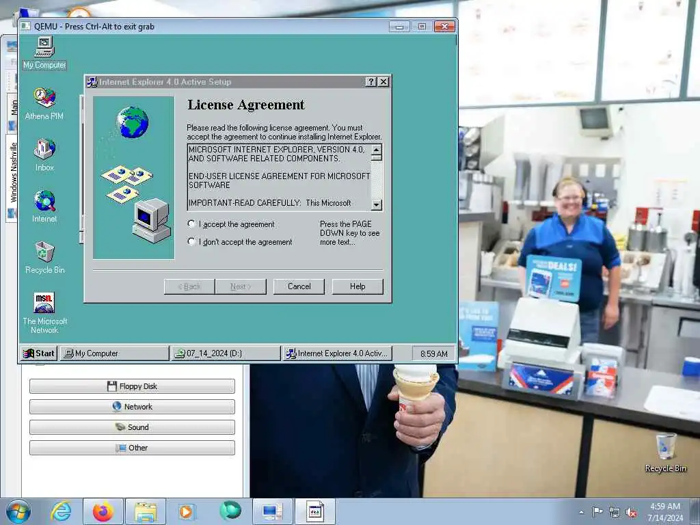Image resolution: width=700 pixels, height=525 pixels.
Task: Expand the Other section
Action: click(x=132, y=448)
